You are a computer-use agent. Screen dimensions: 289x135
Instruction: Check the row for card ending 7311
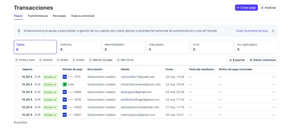(17, 77)
